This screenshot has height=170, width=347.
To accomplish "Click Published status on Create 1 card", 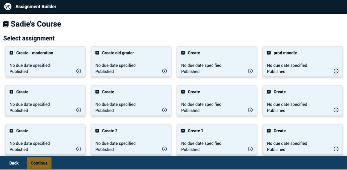I will click(190, 150).
